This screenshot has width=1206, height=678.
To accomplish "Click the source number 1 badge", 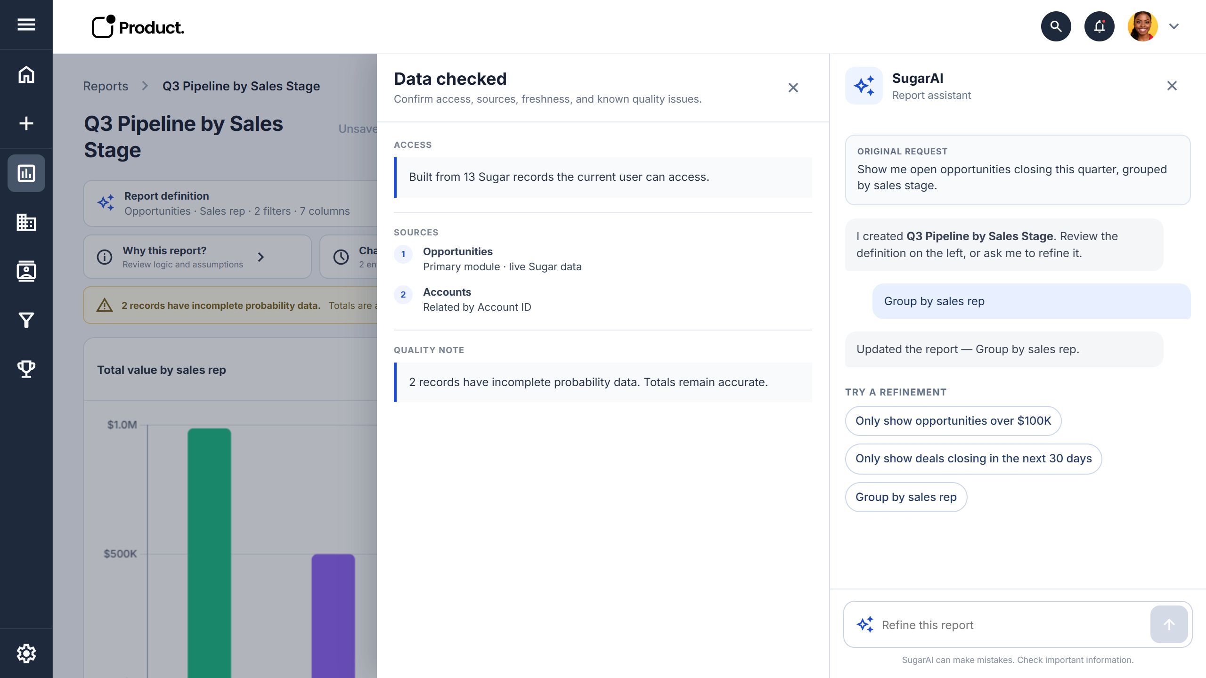I will coord(403,254).
